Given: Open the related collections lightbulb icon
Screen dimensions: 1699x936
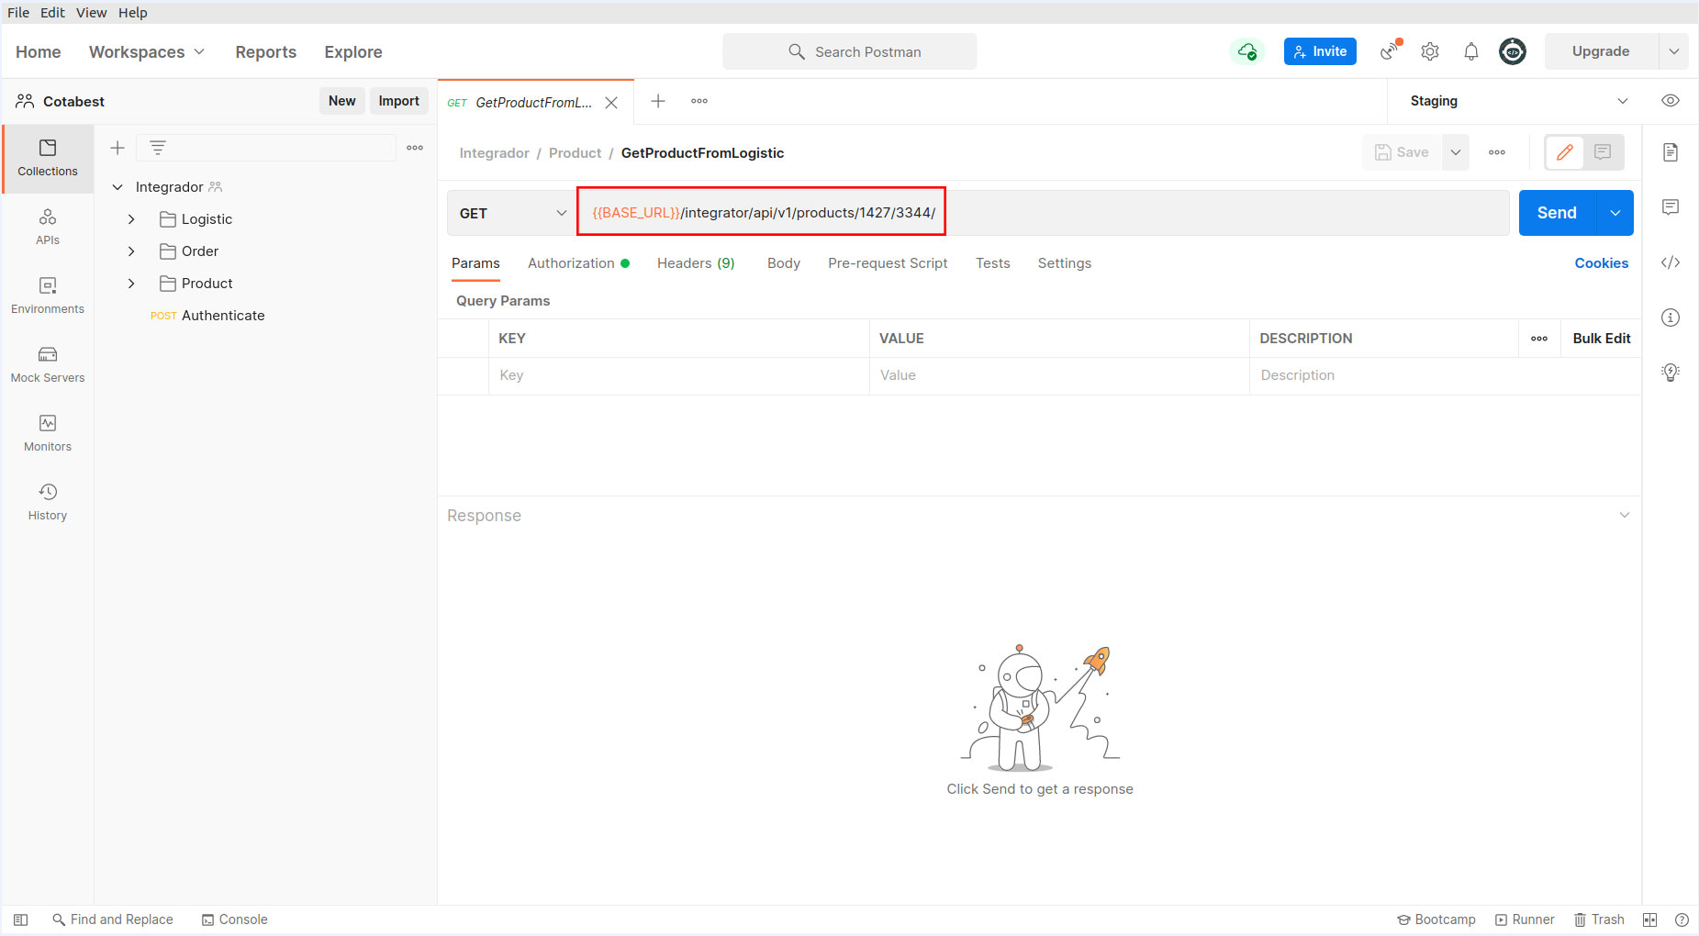Looking at the screenshot, I should 1671,373.
